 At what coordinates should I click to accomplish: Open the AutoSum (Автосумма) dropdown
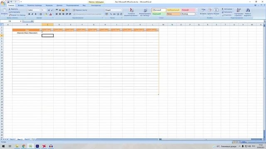227,9
